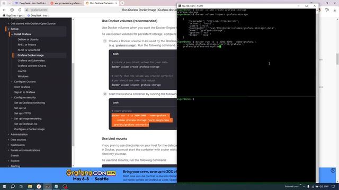Open 'Start Grafana' docs link

[x=22, y=87]
